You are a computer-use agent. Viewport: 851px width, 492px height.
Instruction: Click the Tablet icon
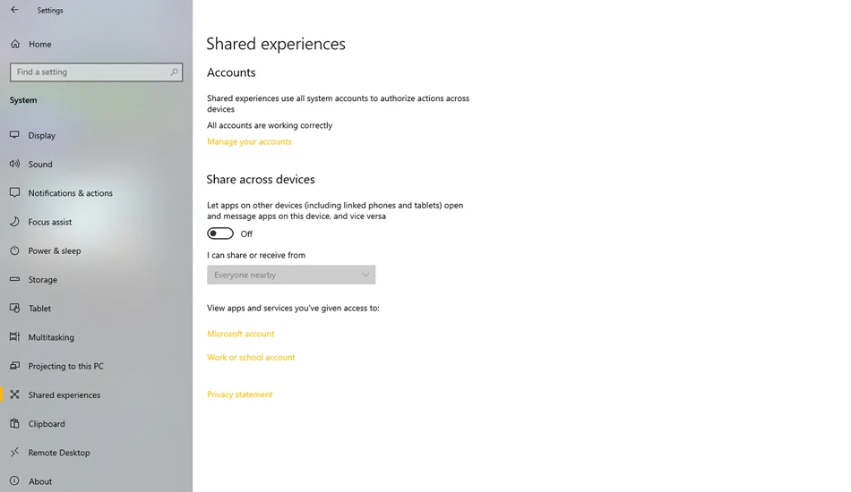(x=14, y=308)
